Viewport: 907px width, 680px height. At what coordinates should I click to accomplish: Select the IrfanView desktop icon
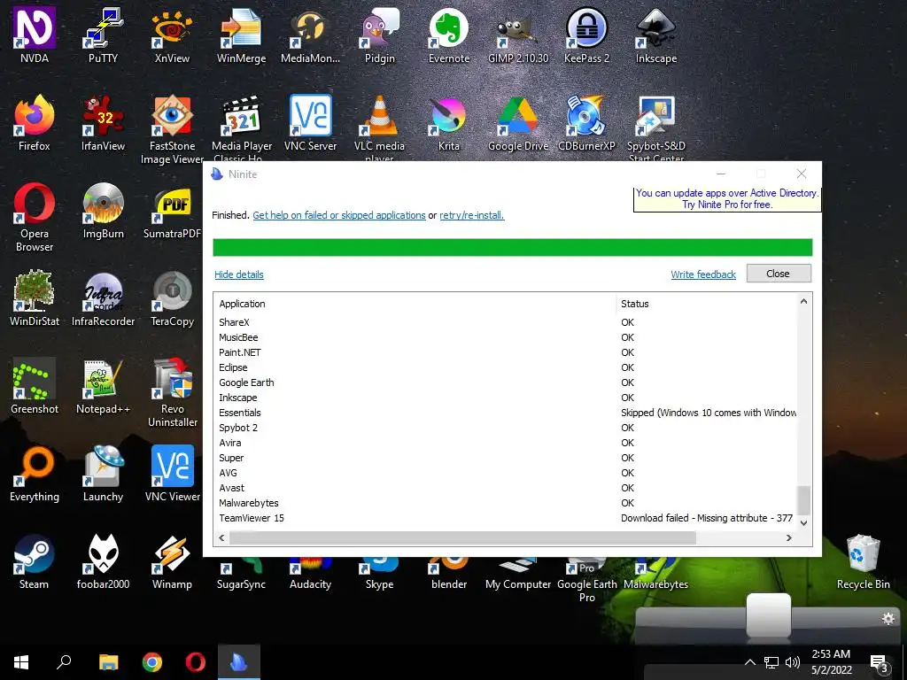103,123
